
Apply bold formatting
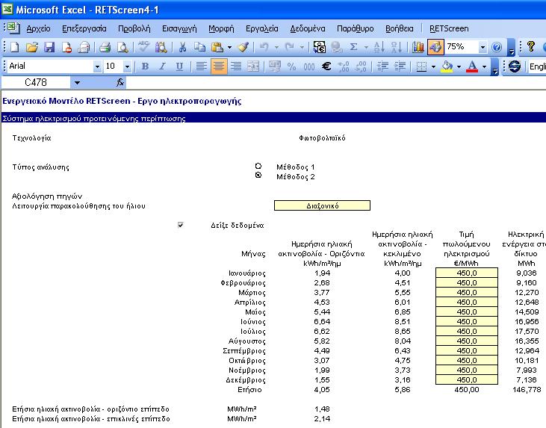pyautogui.click(x=145, y=66)
